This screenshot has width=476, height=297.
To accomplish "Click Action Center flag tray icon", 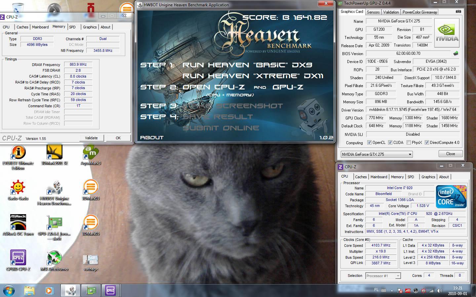I will (x=400, y=291).
